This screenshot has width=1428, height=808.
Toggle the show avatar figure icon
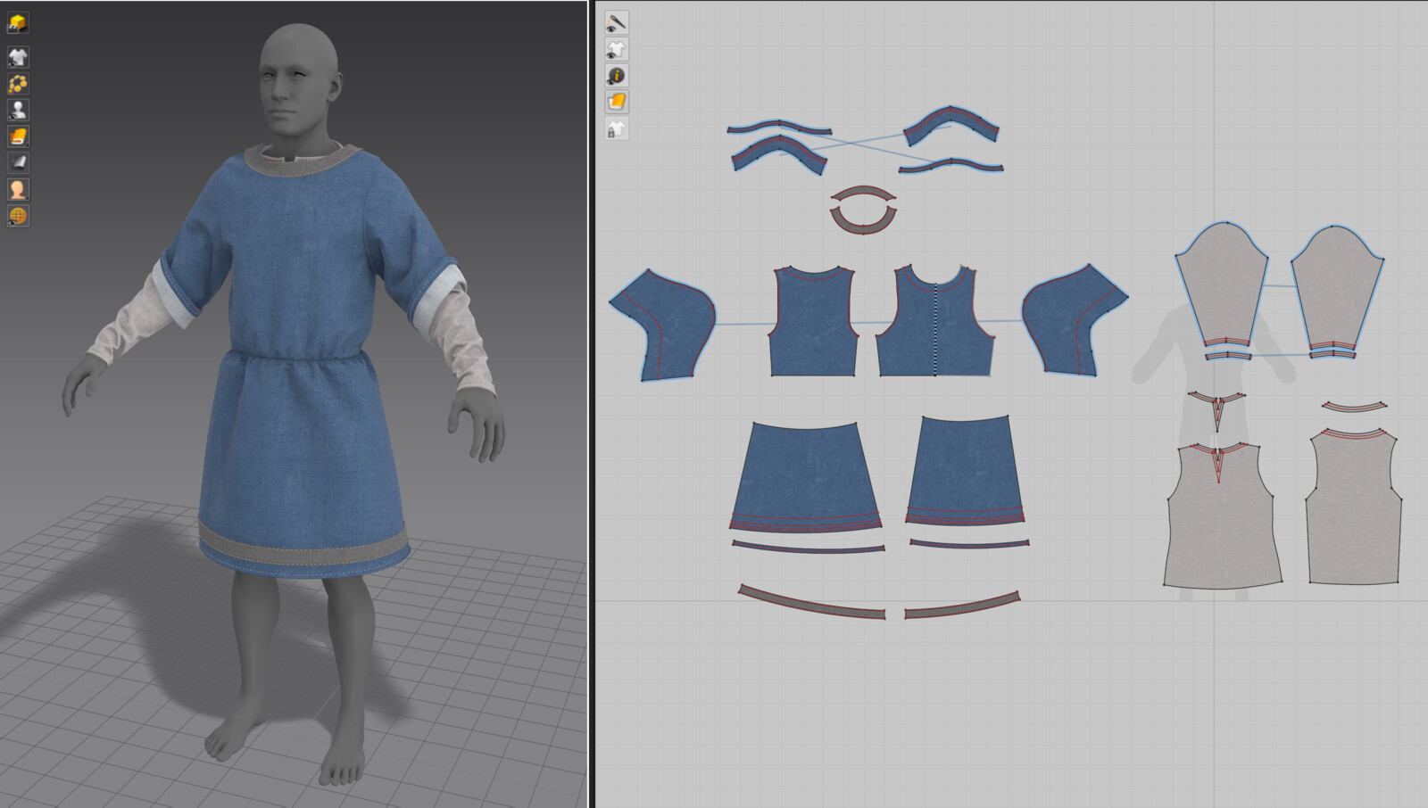tap(17, 110)
